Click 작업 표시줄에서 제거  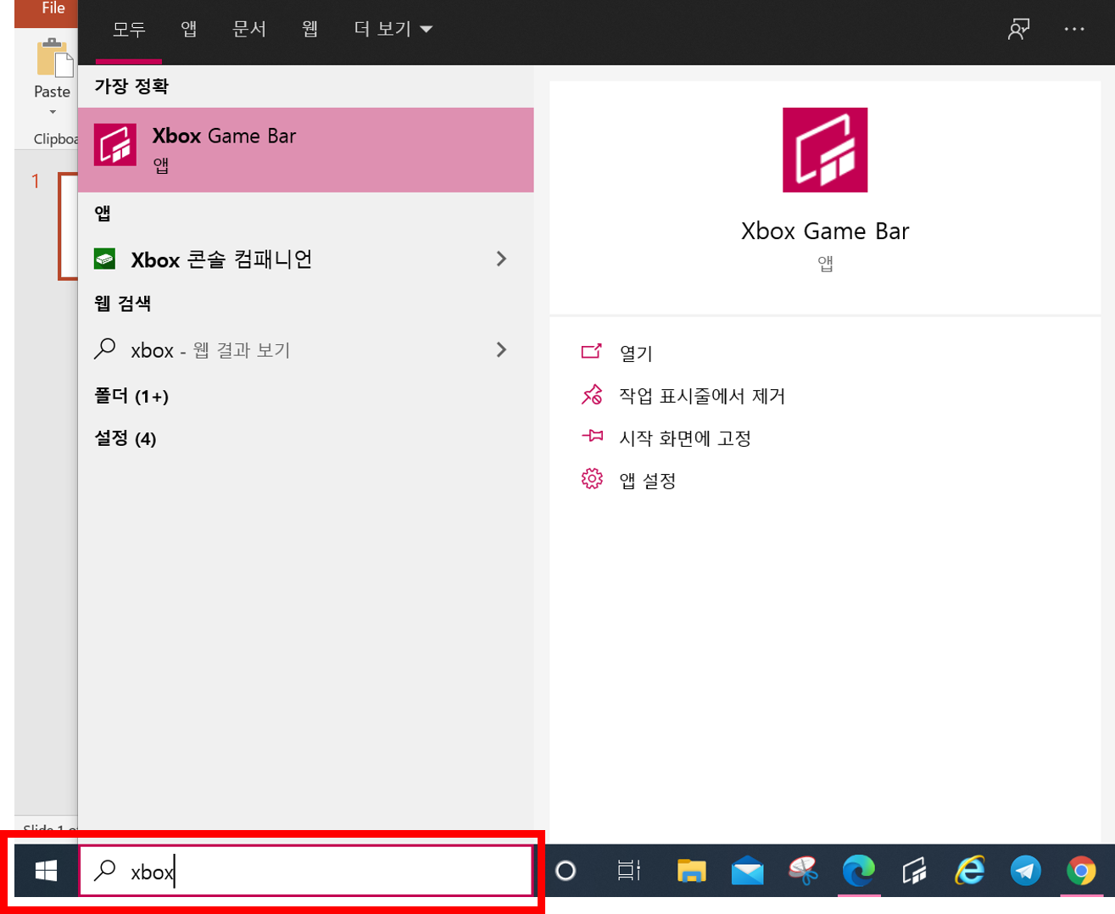point(702,396)
